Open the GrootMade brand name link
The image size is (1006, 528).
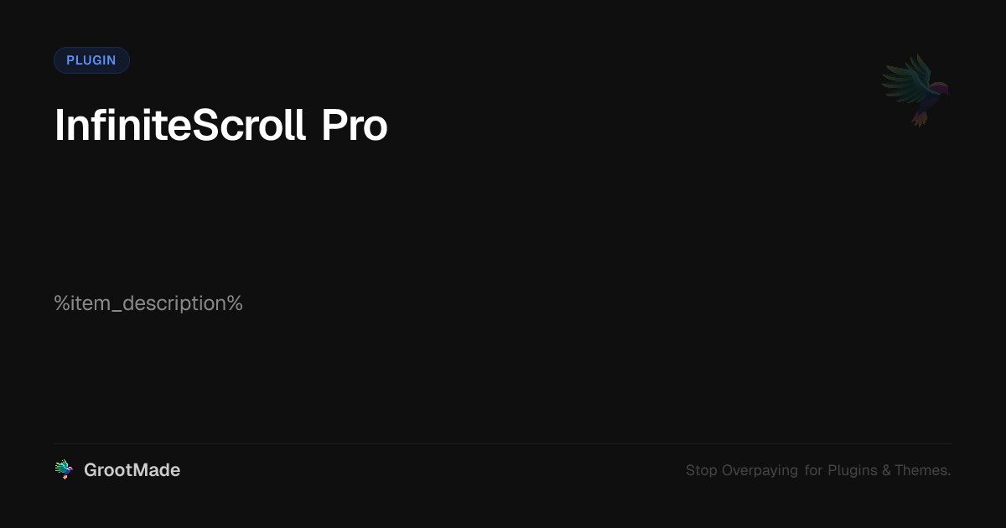point(132,470)
